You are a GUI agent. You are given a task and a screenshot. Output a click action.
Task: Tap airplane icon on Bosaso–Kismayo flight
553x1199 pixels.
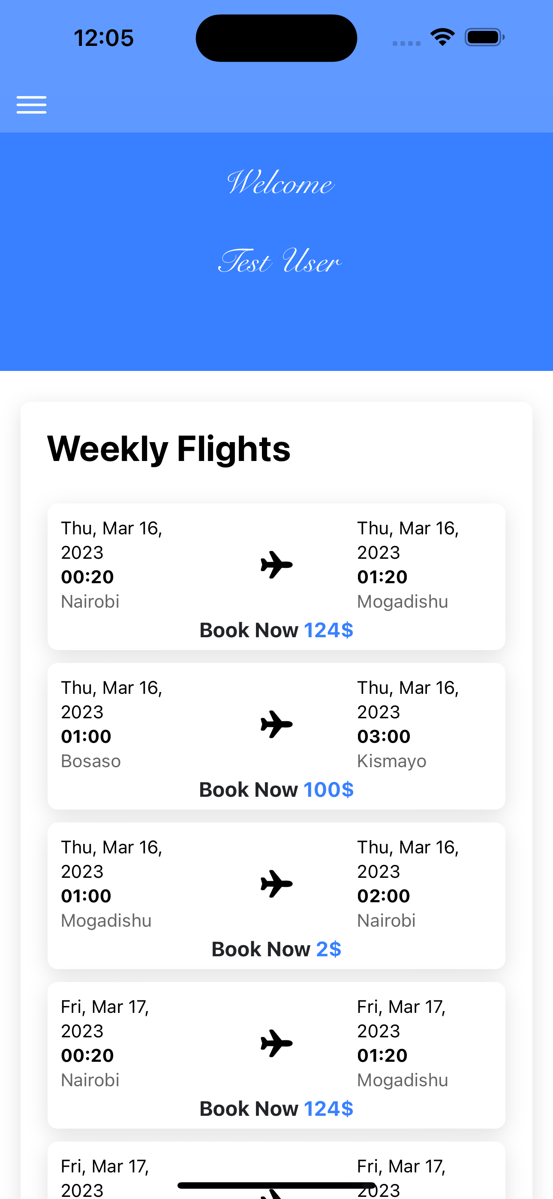[x=276, y=724]
